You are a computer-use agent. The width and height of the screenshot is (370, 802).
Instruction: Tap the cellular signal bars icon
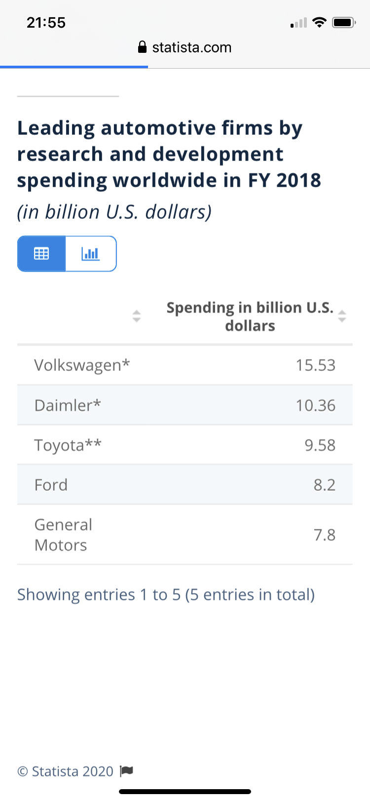tap(298, 23)
